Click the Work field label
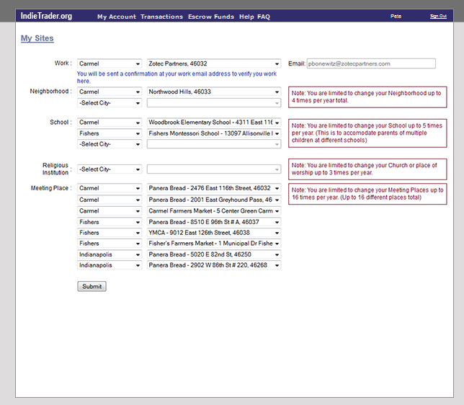Image resolution: width=464 pixels, height=405 pixels. tap(63, 63)
